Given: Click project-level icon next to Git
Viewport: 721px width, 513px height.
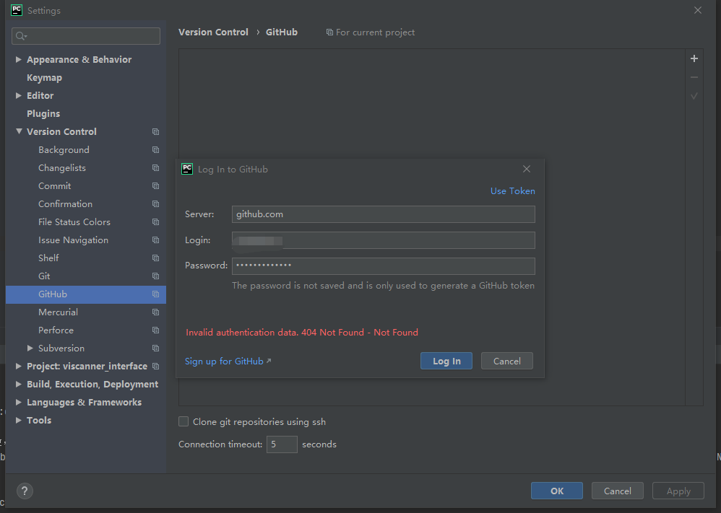Looking at the screenshot, I should (155, 276).
